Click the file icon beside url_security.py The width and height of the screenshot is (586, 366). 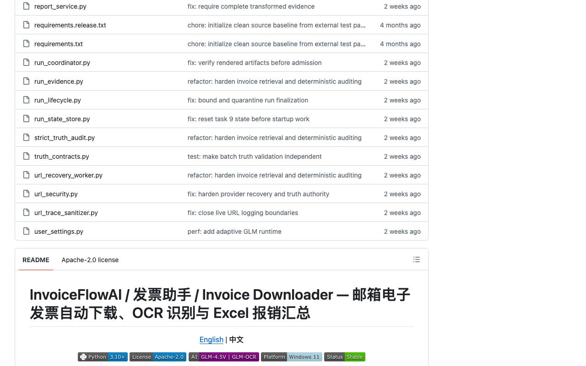[26, 194]
